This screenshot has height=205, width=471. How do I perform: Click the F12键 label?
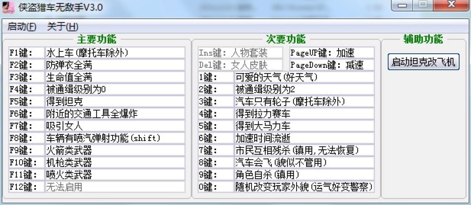(26, 187)
